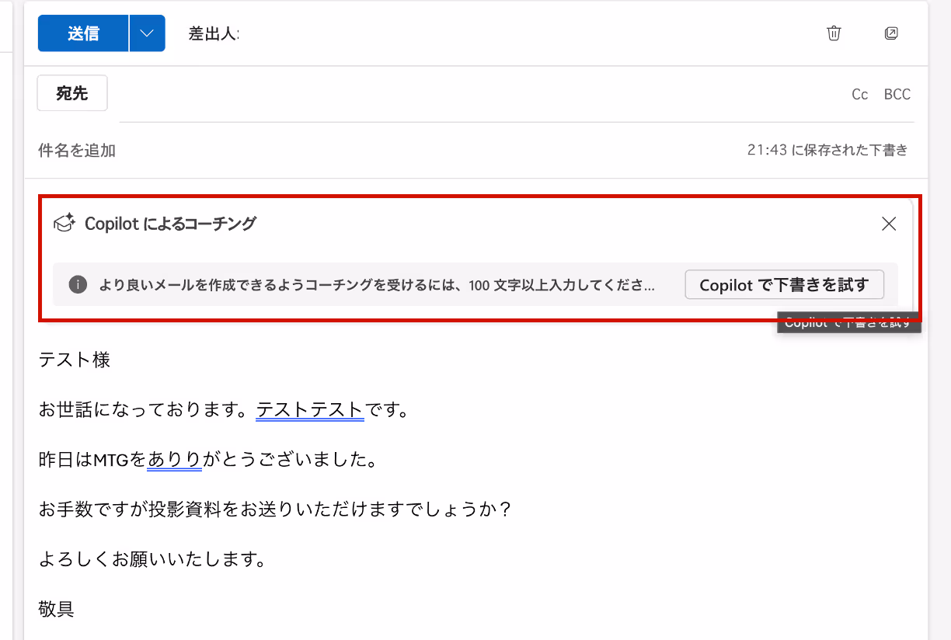Click the underlined word ありり
This screenshot has width=951, height=640.
coord(174,460)
